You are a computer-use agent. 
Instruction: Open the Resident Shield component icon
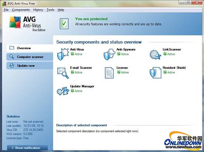click(155, 73)
